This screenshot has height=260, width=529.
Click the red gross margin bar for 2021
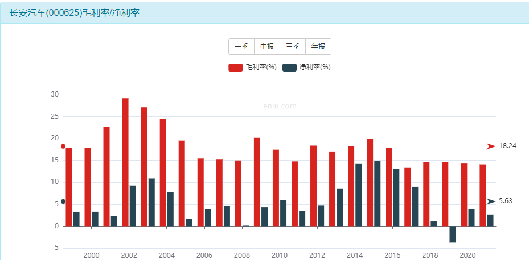pyautogui.click(x=483, y=195)
